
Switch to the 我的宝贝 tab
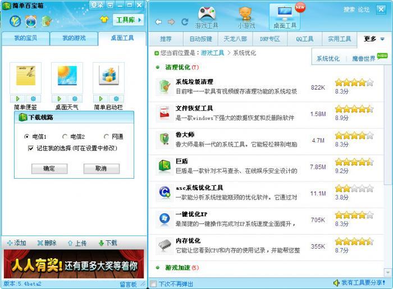coord(26,38)
